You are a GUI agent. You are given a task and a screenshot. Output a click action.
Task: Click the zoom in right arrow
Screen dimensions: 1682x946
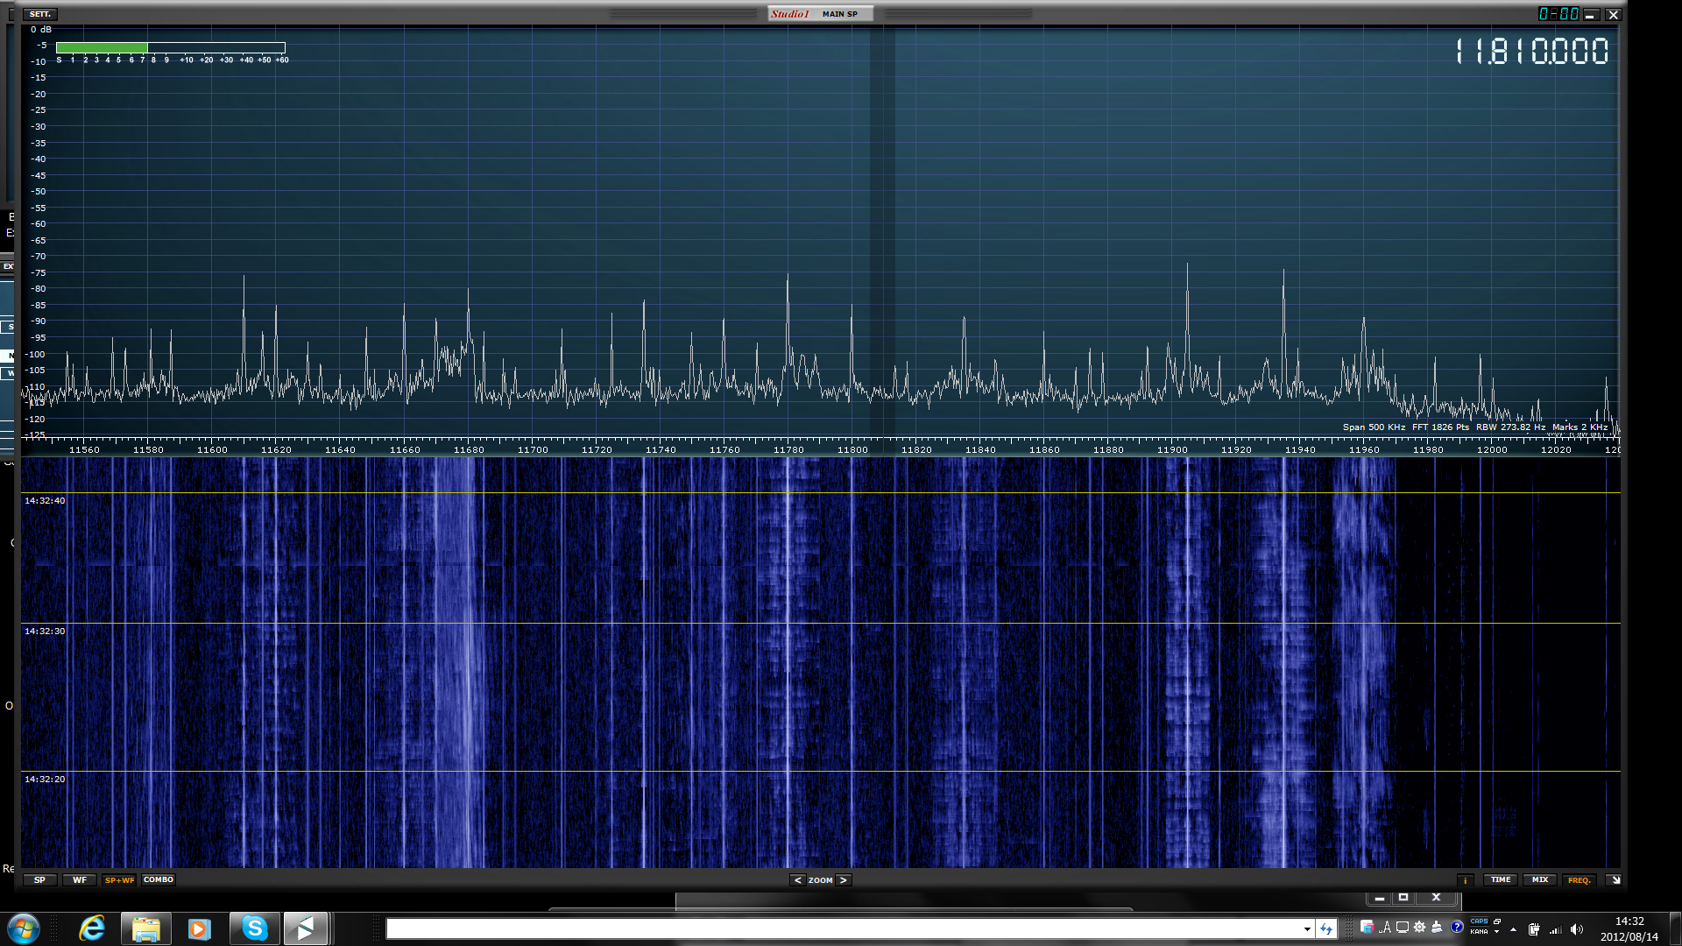pos(843,880)
